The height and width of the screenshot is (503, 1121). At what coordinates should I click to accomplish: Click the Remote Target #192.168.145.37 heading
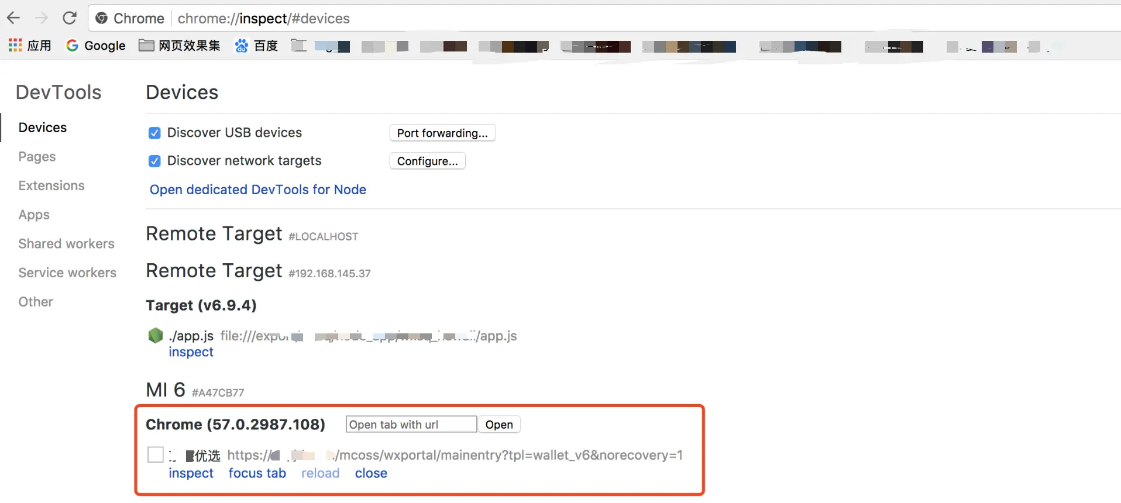pyautogui.click(x=258, y=271)
